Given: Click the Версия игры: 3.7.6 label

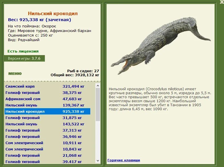Looking at the screenshot, I should (24, 58).
